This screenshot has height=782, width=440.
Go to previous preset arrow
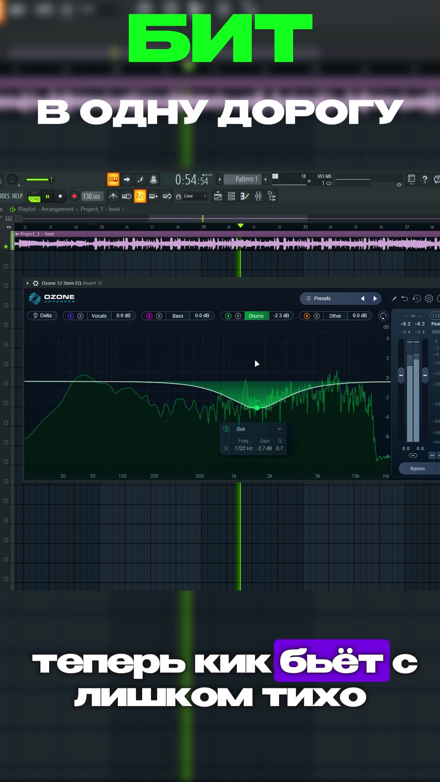tap(362, 299)
